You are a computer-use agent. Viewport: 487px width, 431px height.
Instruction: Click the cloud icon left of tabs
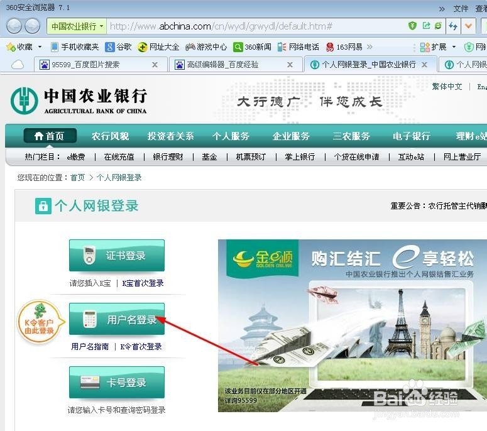(18, 65)
